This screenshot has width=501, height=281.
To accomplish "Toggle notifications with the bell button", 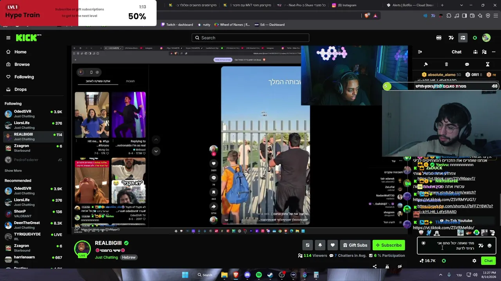I will (320, 245).
